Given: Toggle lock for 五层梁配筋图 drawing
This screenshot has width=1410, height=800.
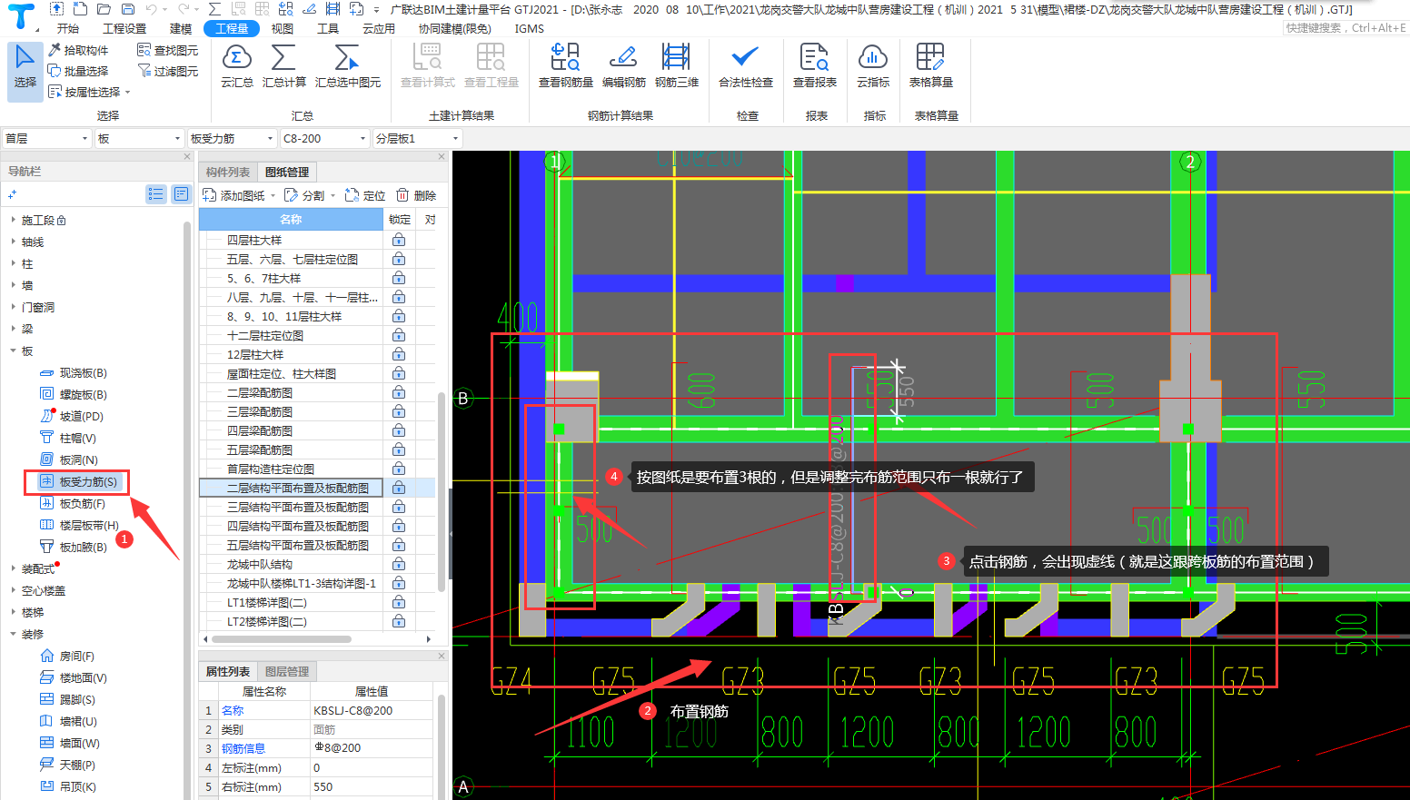Looking at the screenshot, I should (399, 449).
